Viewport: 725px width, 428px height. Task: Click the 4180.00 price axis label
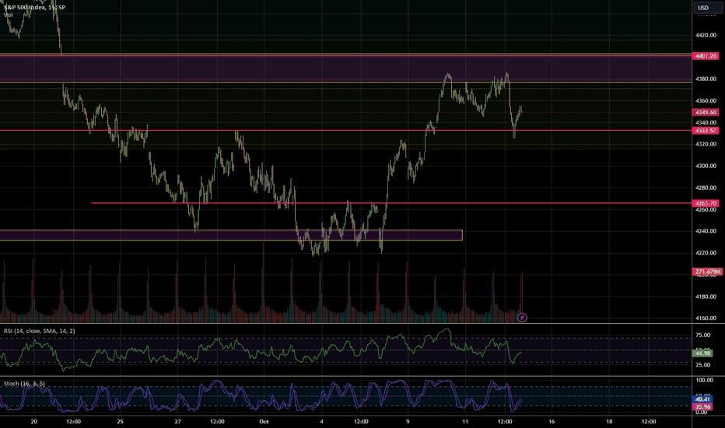pos(706,296)
